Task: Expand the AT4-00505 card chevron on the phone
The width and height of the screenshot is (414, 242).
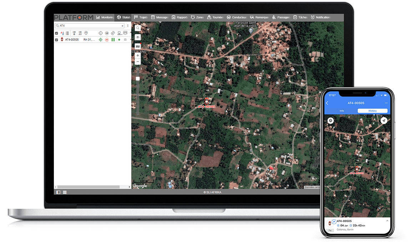Action: point(387,221)
